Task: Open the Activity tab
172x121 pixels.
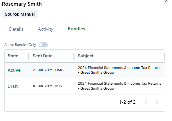Action: click(46, 29)
